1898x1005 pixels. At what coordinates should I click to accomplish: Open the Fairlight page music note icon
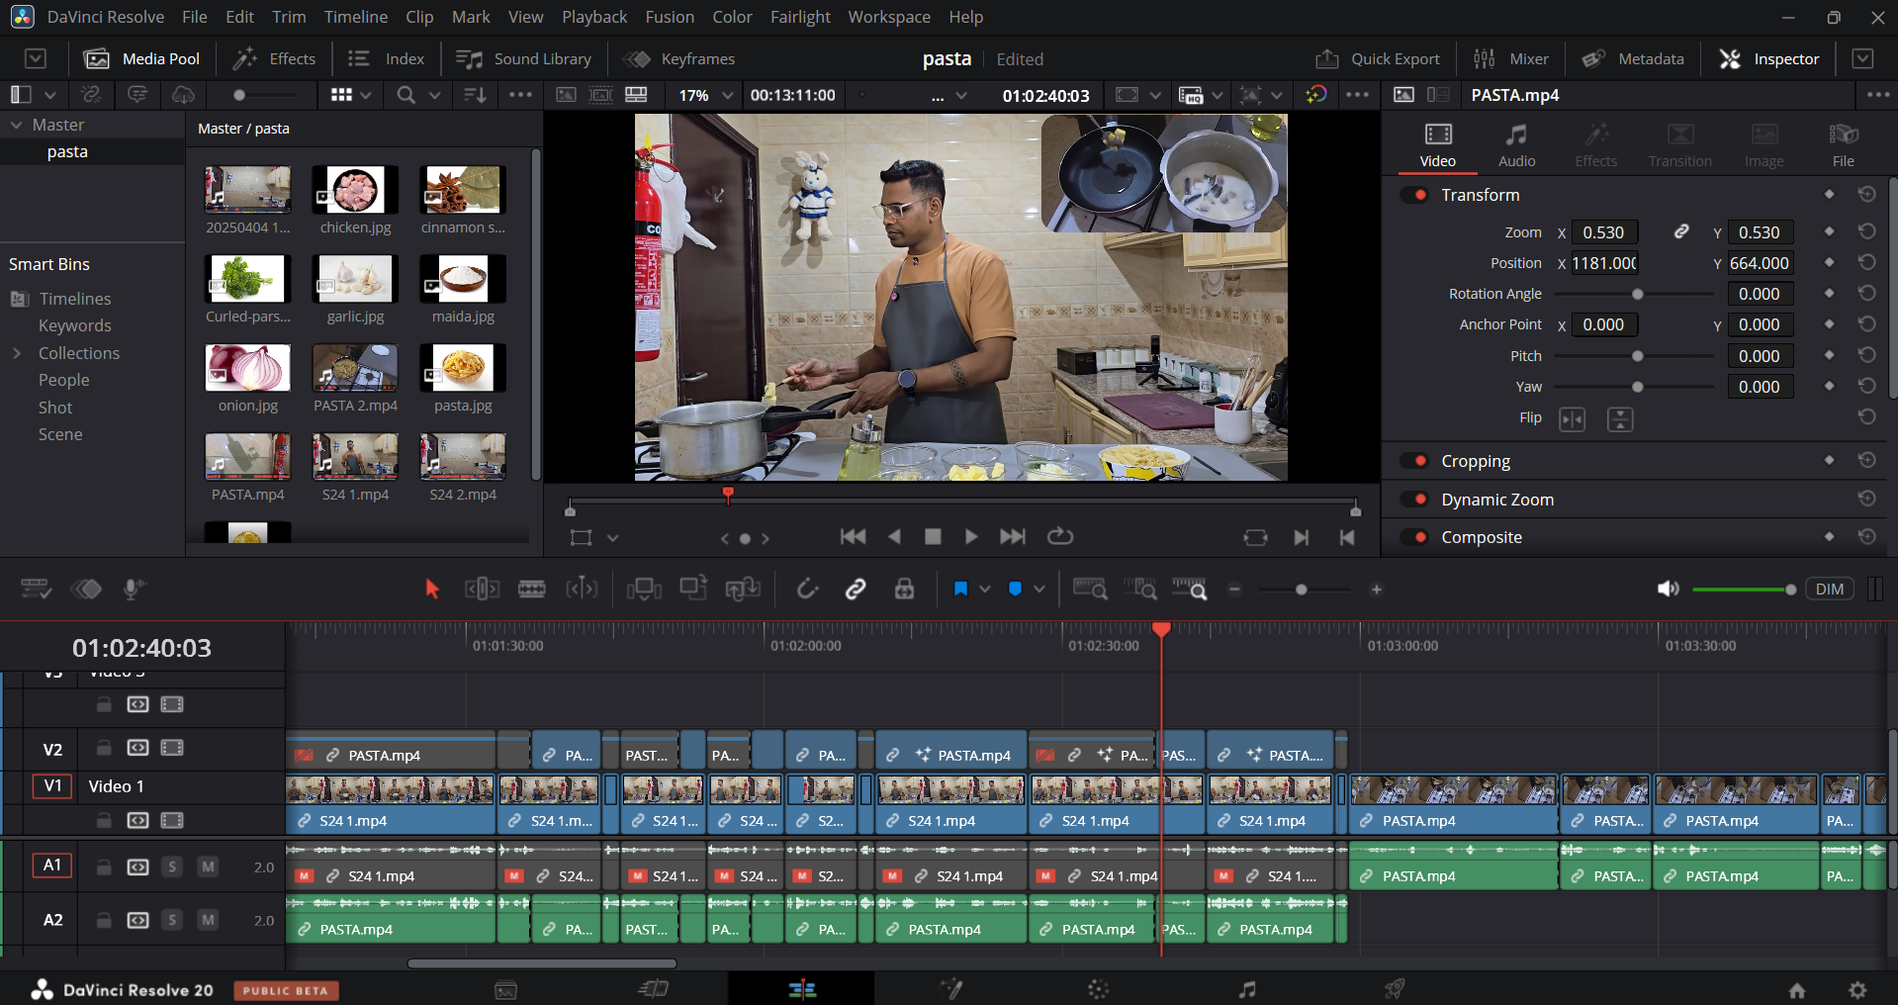[x=1247, y=989]
